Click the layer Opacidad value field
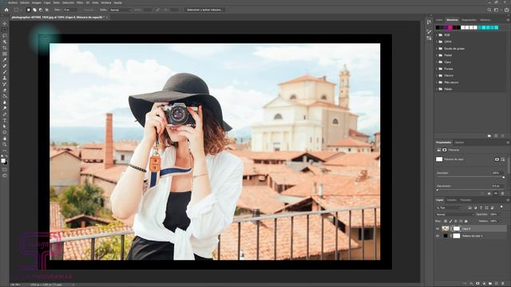 tap(493, 214)
